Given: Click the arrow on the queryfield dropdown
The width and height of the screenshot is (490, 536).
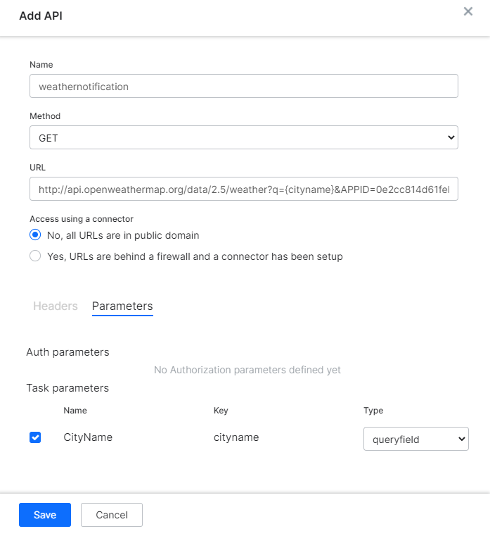Looking at the screenshot, I should 461,439.
